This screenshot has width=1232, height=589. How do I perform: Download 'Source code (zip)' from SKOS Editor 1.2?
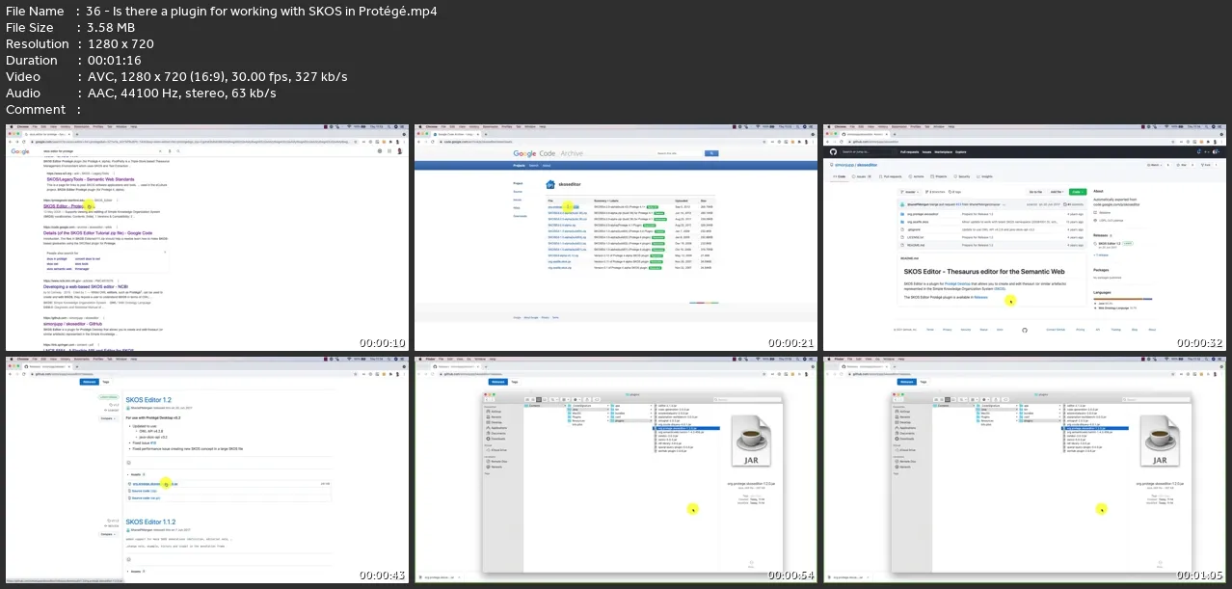point(147,492)
